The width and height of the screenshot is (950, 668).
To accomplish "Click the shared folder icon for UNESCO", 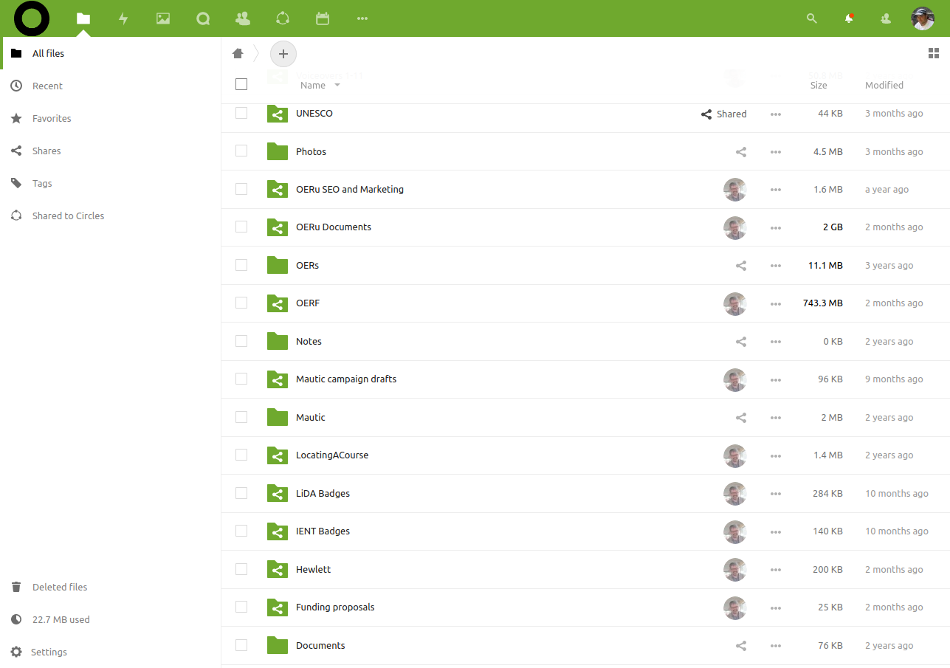I will tap(278, 114).
